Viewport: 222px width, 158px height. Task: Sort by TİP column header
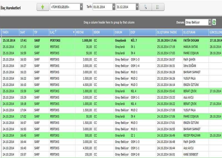pyautogui.click(x=41, y=32)
